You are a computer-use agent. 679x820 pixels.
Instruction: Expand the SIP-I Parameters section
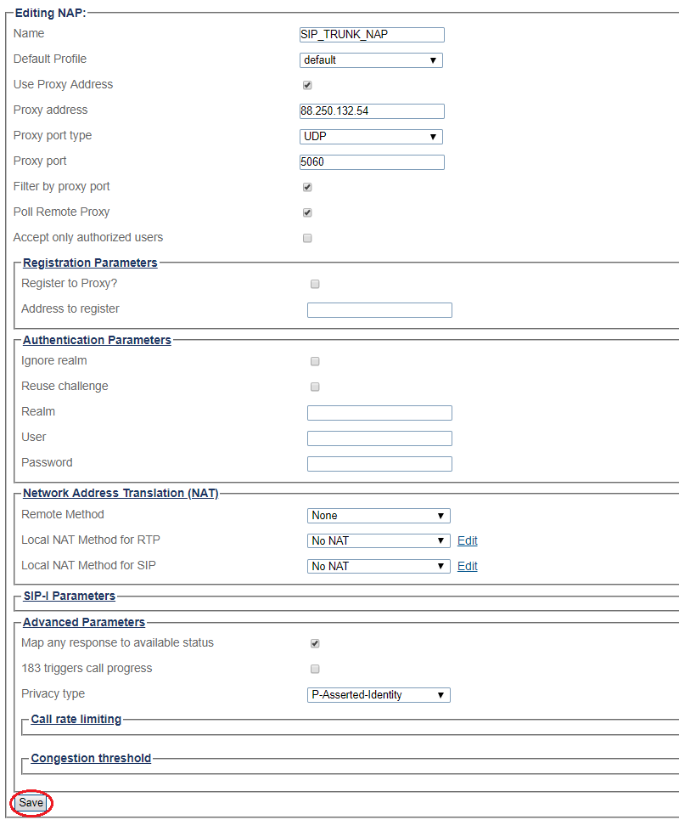click(69, 596)
